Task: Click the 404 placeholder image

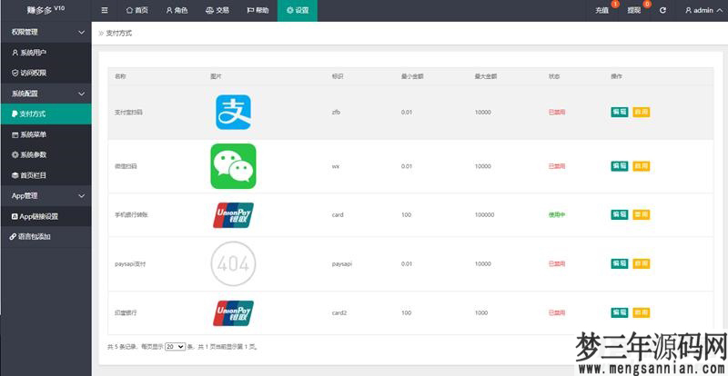Action: 233,263
